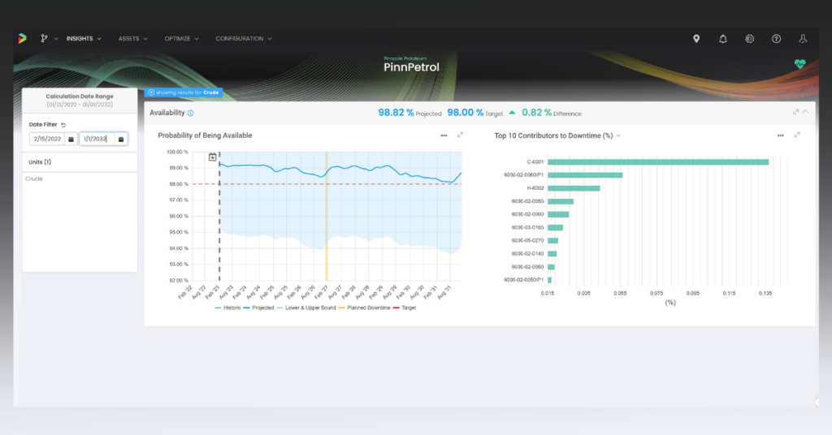Open notifications bell
Viewport: 832px width, 435px height.
point(722,39)
